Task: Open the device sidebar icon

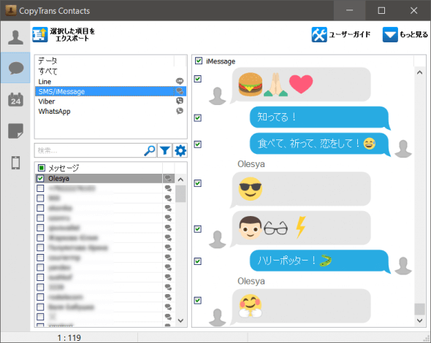Action: pos(15,163)
